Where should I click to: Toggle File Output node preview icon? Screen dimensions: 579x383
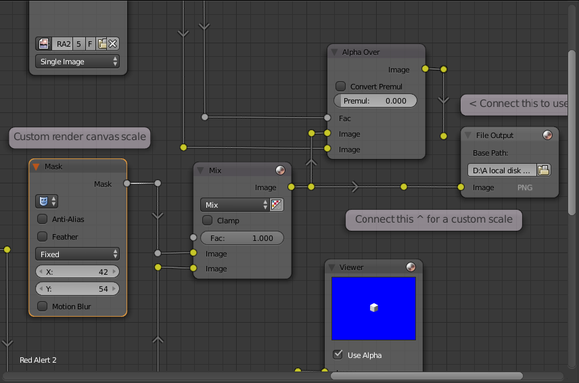tap(547, 135)
